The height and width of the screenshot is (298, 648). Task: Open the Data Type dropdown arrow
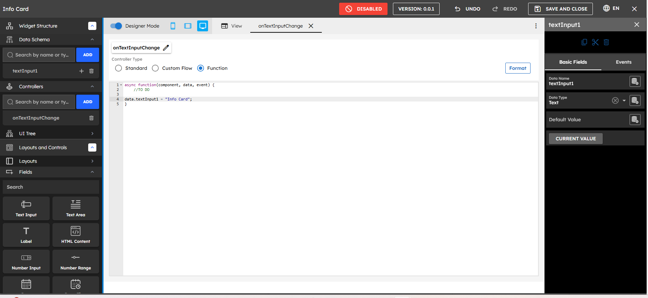[624, 100]
